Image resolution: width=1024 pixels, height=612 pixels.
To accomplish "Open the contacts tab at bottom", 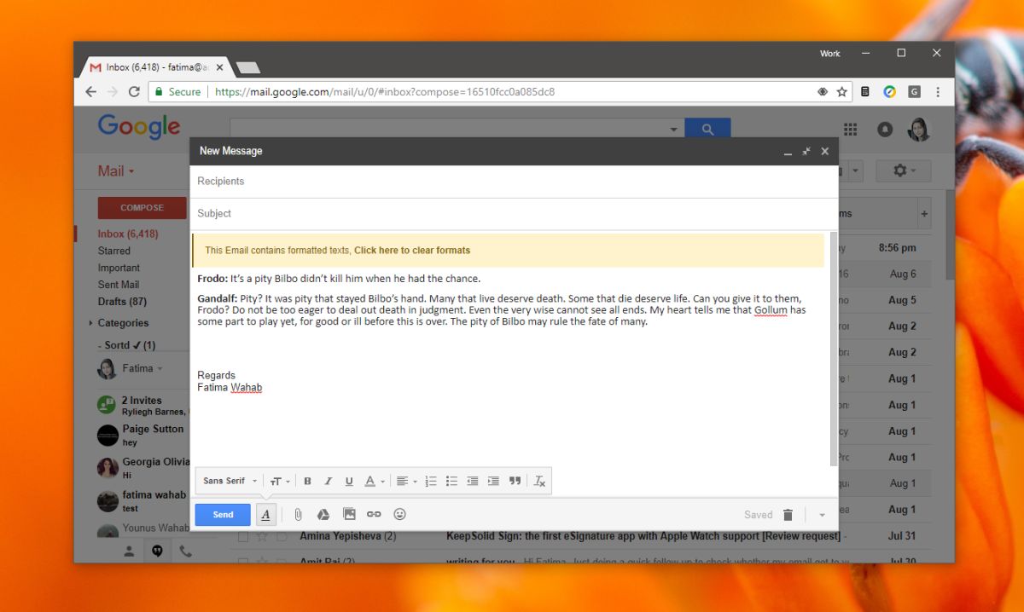I will click(129, 551).
